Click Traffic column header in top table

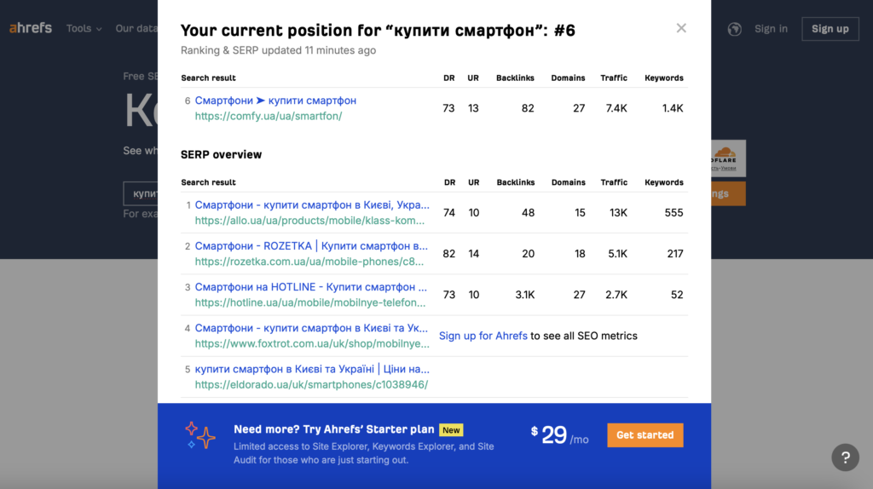pyautogui.click(x=614, y=78)
